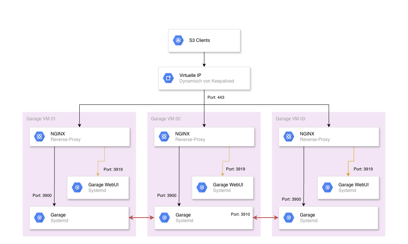The height and width of the screenshot is (244, 408).
Task: Click the "Port: 3910" label
Action: 240,214
